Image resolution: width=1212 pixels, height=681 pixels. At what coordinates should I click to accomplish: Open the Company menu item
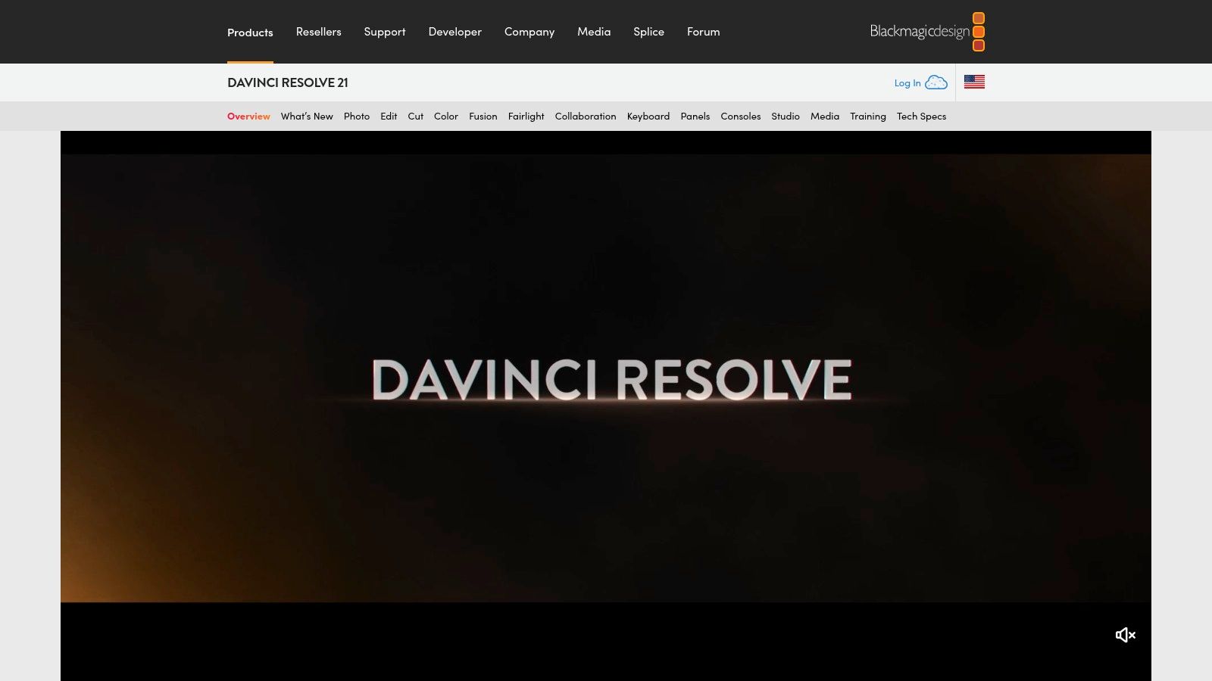529,32
